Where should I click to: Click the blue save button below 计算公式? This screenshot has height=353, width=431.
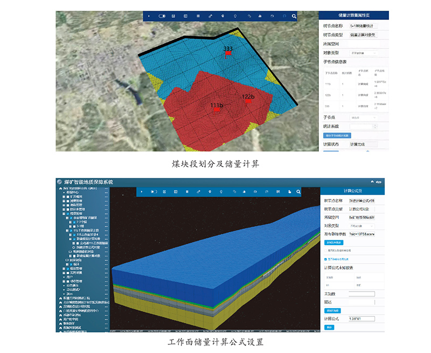pyautogui.click(x=330, y=327)
